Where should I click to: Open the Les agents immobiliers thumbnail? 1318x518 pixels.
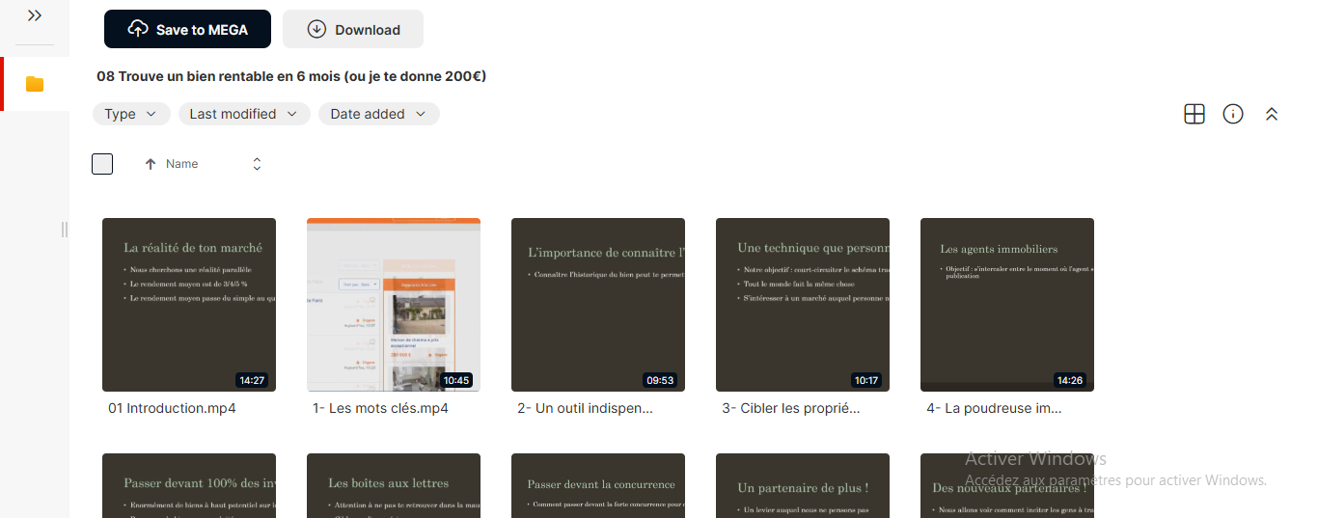1007,305
